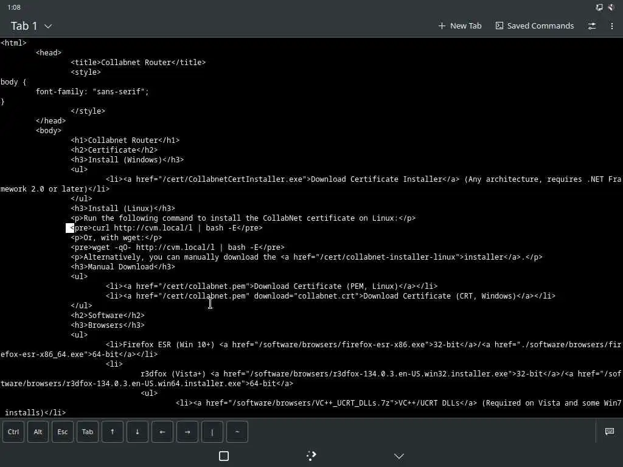Tap the down arrow key button

point(137,432)
